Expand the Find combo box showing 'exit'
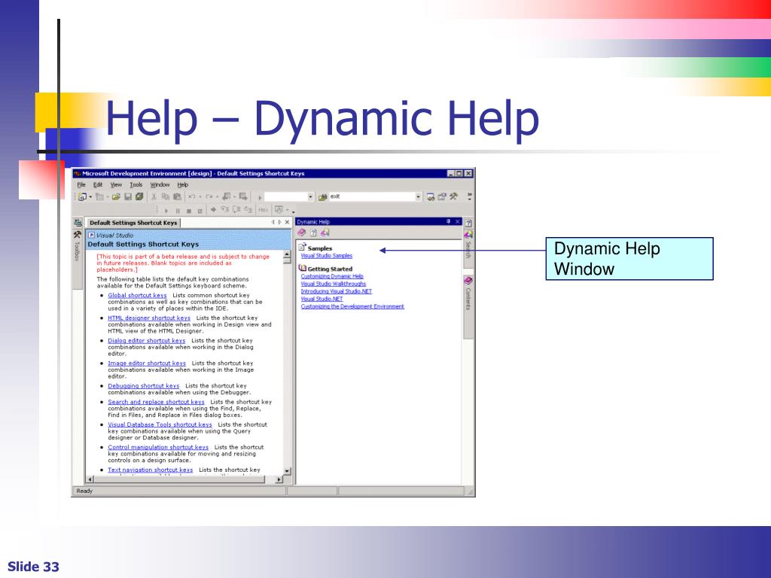 point(419,197)
